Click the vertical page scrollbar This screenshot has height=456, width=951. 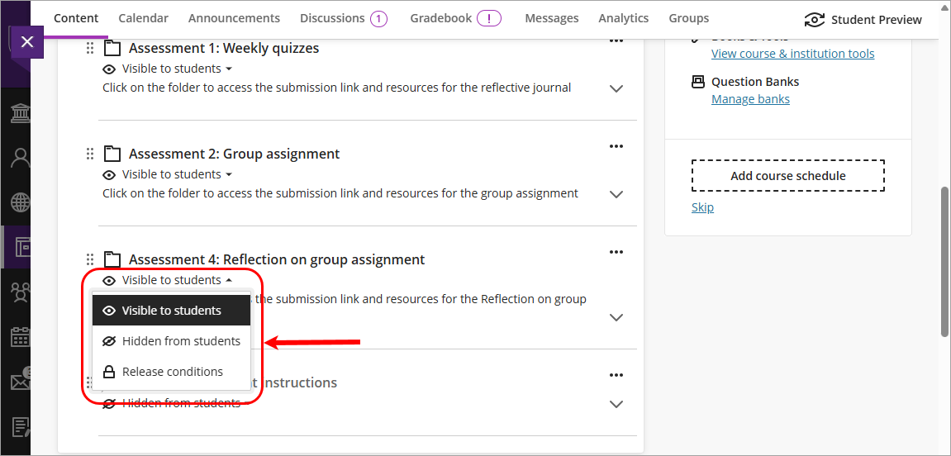(x=945, y=261)
